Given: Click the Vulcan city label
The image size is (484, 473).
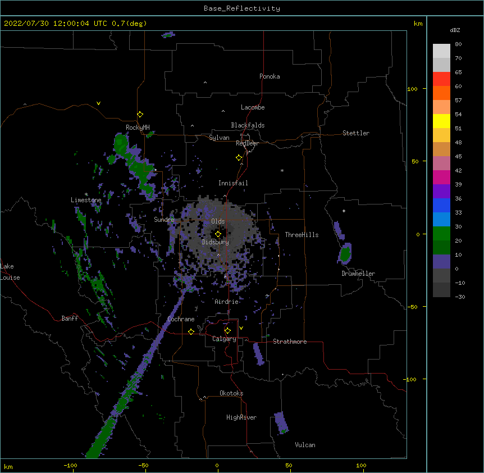Looking at the screenshot, I should pos(305,445).
